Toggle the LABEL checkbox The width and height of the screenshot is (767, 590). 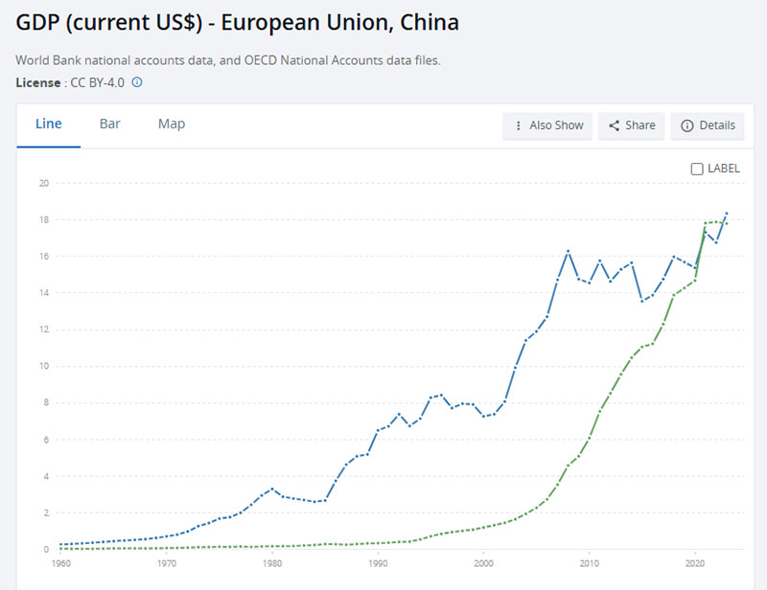pyautogui.click(x=697, y=169)
